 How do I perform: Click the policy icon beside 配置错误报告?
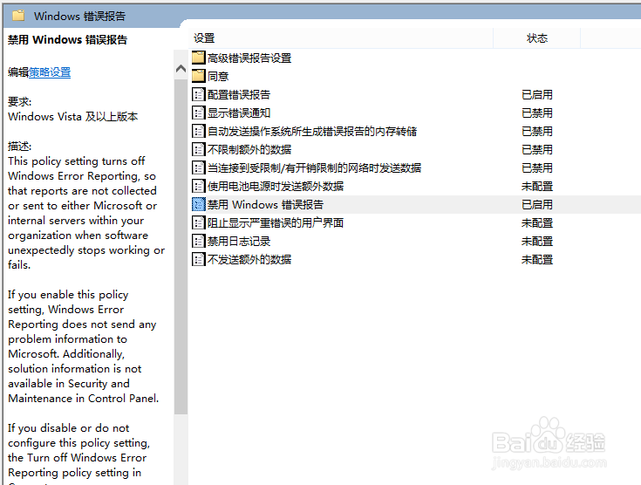(198, 94)
